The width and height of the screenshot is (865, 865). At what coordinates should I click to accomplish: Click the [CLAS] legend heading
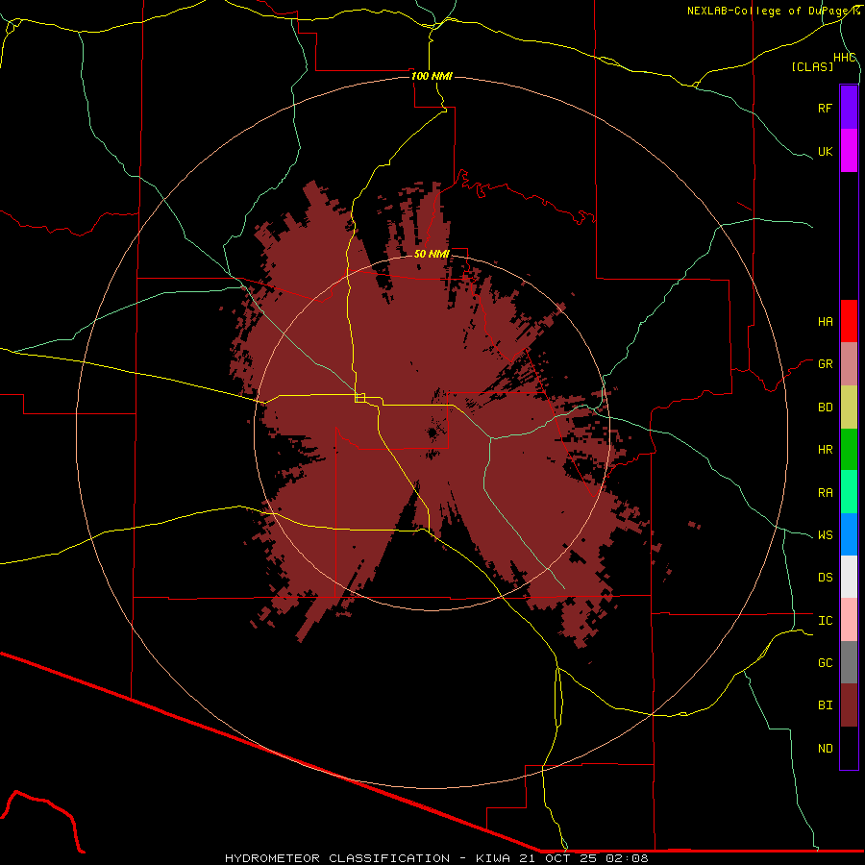(x=812, y=66)
